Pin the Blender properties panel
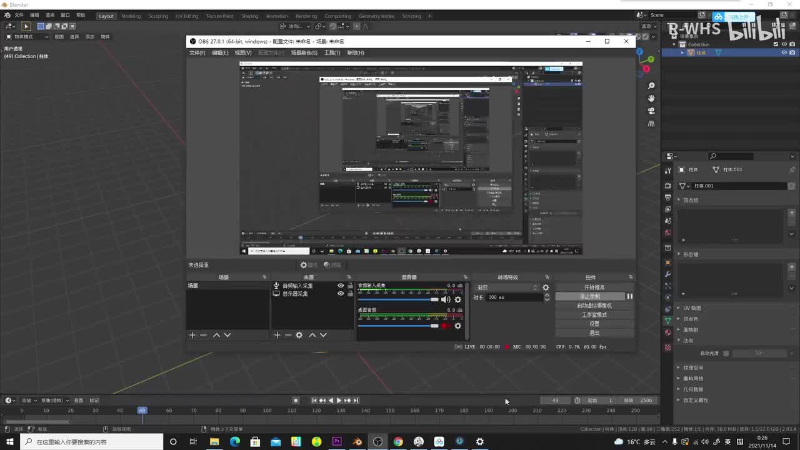This screenshot has width=800, height=450. pos(792,169)
